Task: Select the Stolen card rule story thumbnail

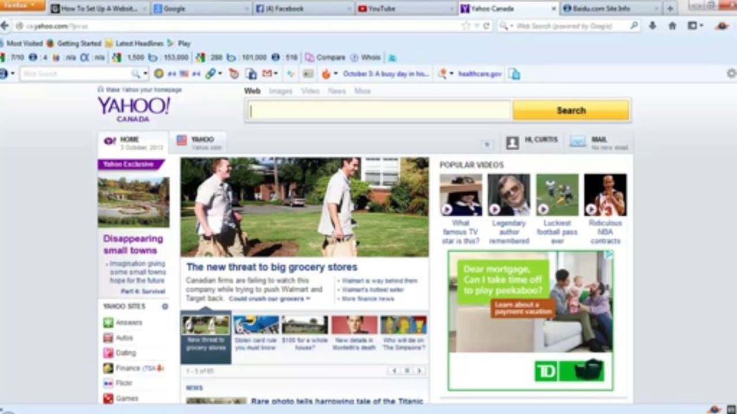Action: point(256,325)
